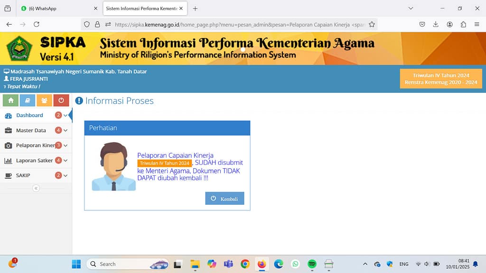Open Firefox list all tabs dropdown

pyautogui.click(x=411, y=9)
